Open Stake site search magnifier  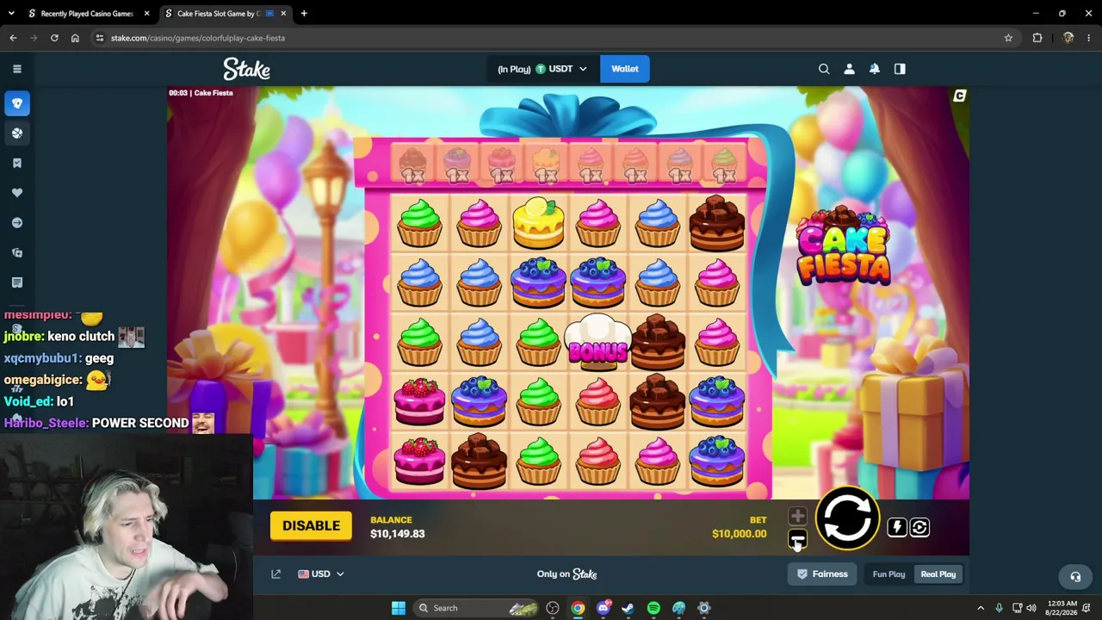pos(824,69)
